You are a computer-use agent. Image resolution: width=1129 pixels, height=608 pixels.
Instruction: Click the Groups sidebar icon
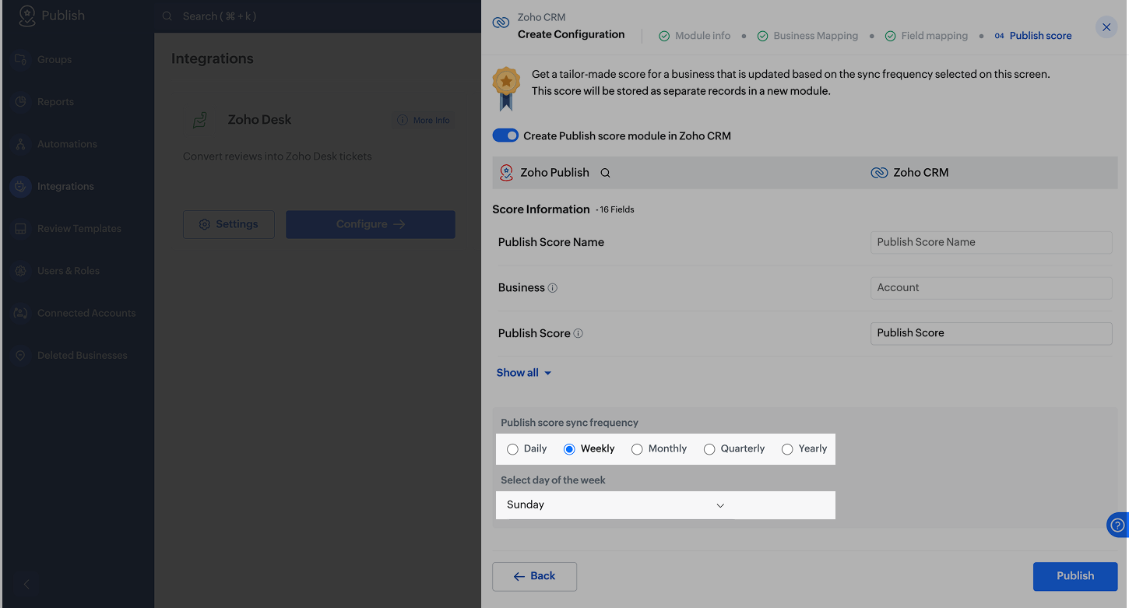pyautogui.click(x=20, y=59)
